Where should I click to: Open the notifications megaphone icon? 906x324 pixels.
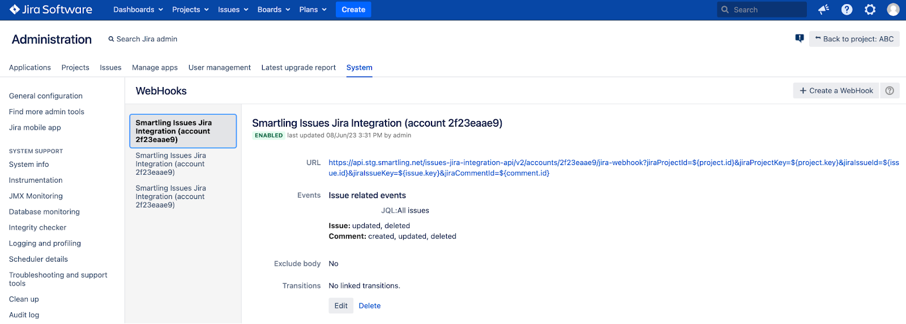tap(823, 10)
